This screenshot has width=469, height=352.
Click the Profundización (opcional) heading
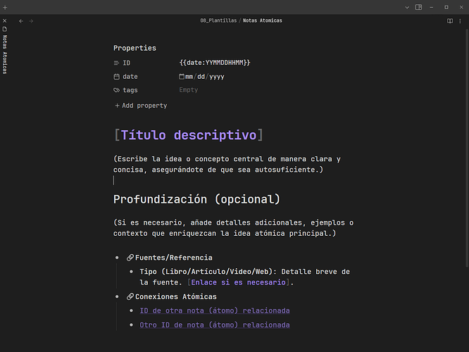click(196, 199)
